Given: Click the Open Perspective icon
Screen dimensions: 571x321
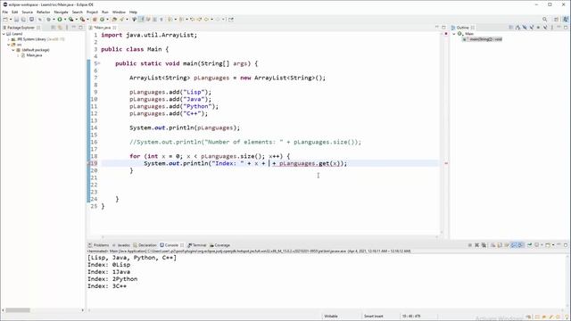Looking at the screenshot, I should coord(556,20).
